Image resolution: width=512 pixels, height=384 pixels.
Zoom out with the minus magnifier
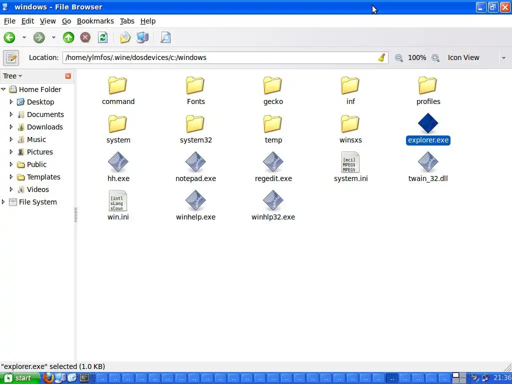tap(398, 58)
